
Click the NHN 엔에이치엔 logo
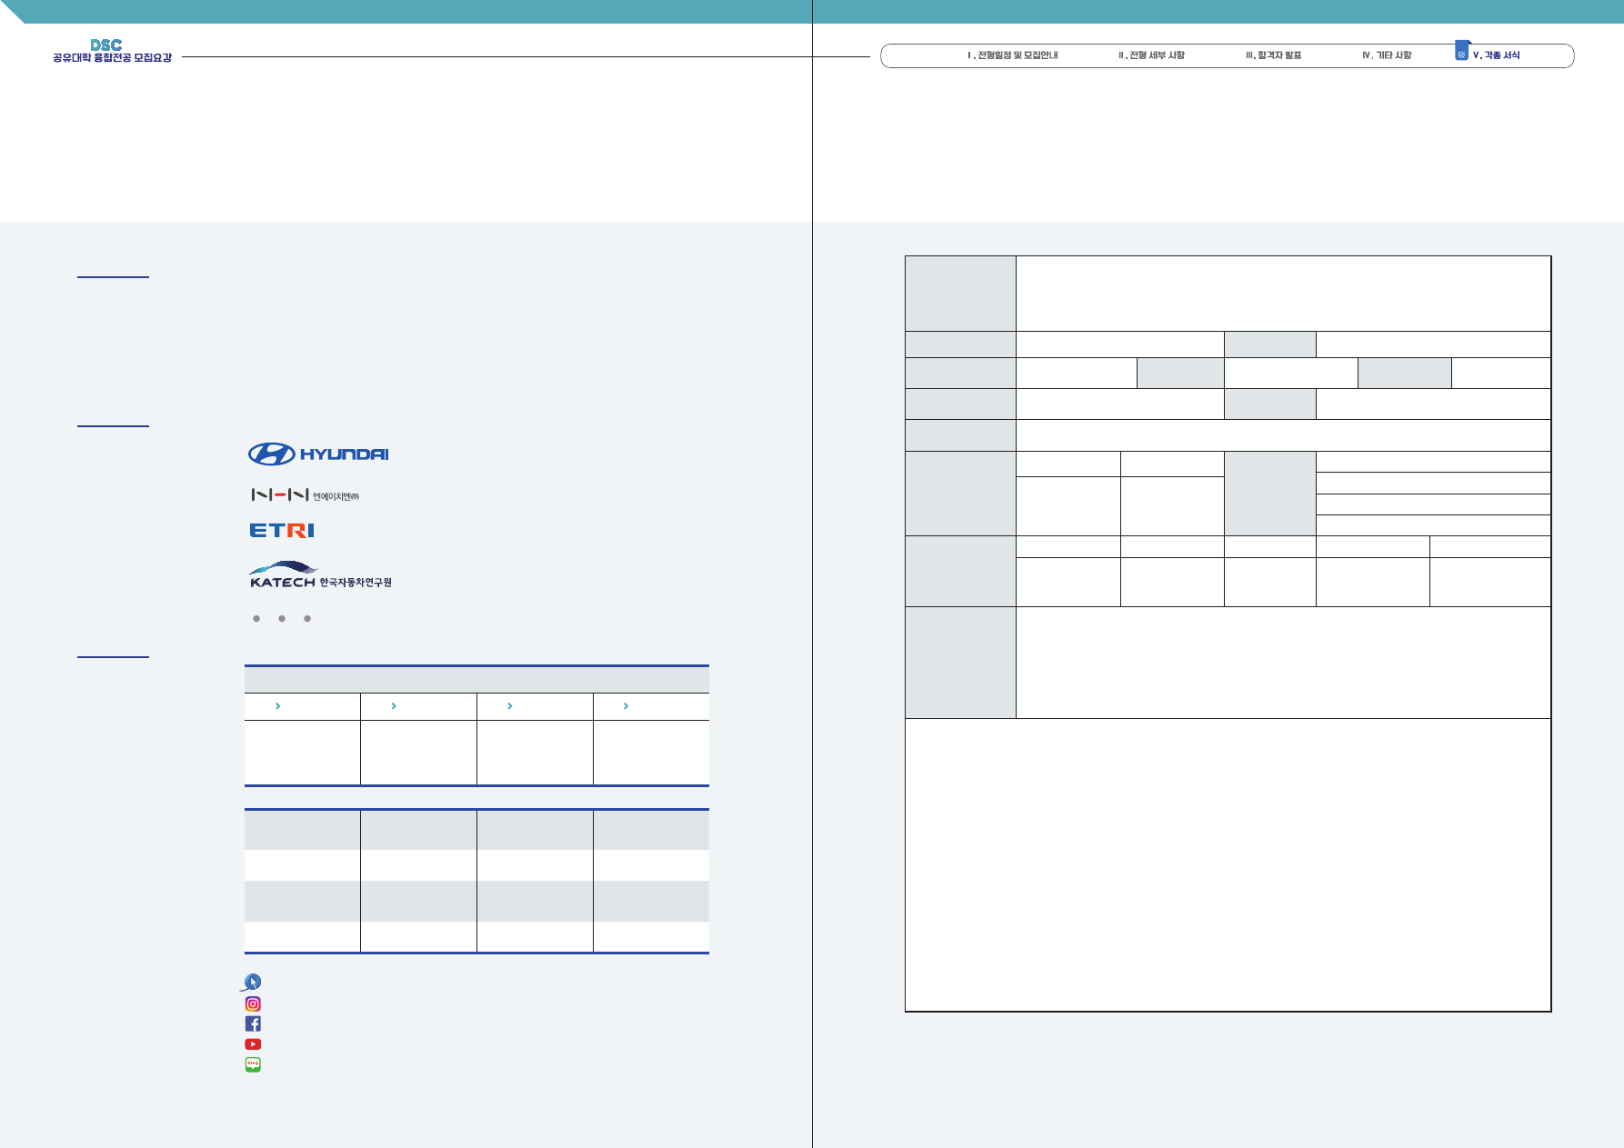(306, 494)
